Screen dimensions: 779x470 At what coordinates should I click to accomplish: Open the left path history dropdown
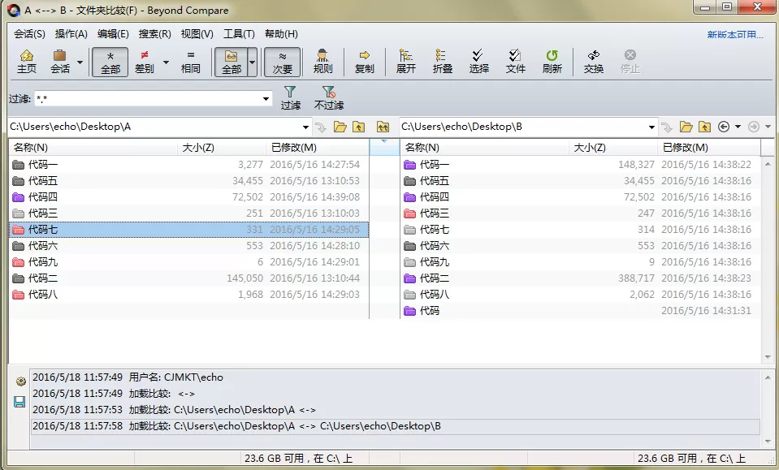(x=305, y=127)
